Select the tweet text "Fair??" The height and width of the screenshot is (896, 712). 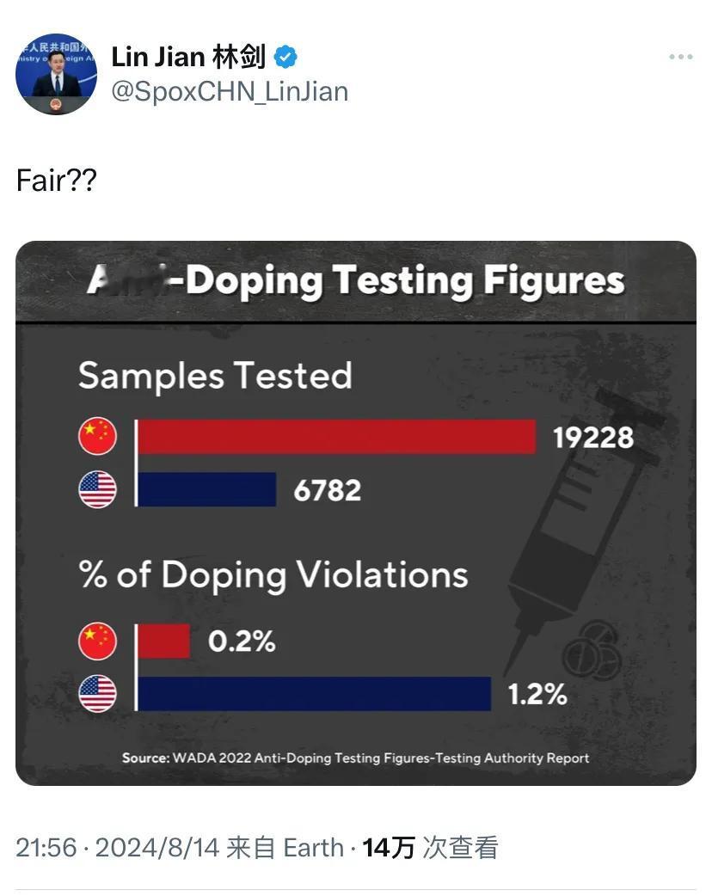click(57, 181)
